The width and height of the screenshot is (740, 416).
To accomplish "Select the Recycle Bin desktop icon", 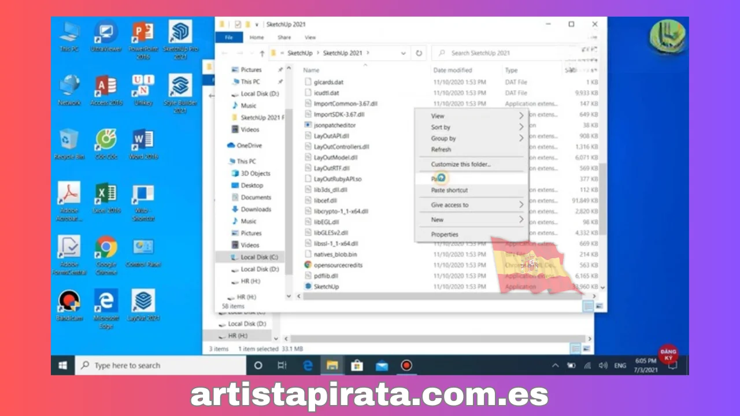I will click(x=69, y=144).
